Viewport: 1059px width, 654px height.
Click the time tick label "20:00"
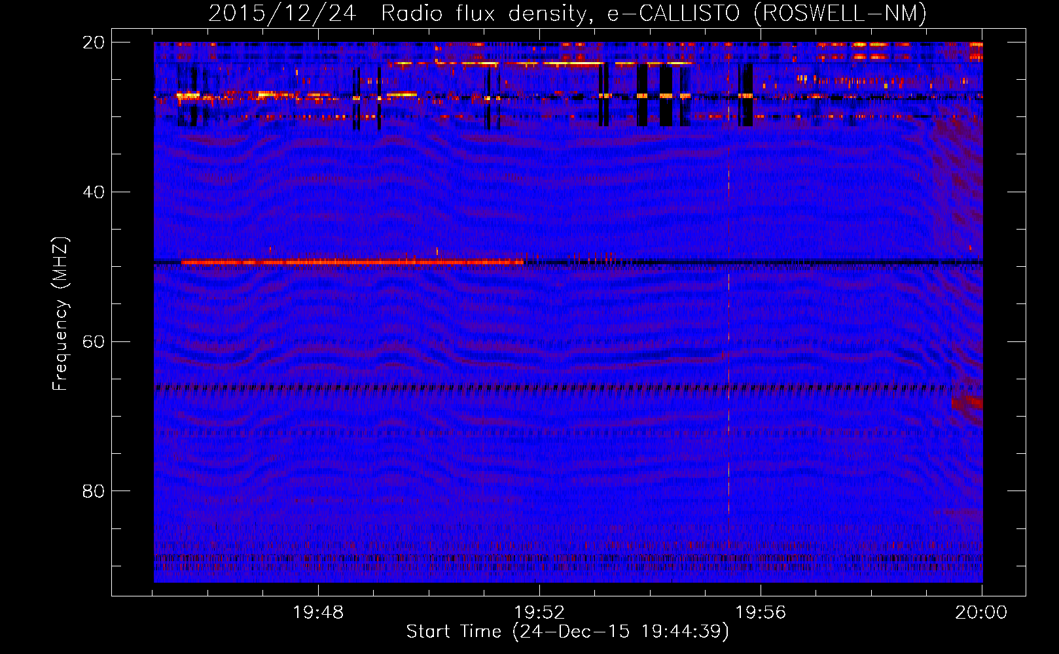click(x=981, y=613)
